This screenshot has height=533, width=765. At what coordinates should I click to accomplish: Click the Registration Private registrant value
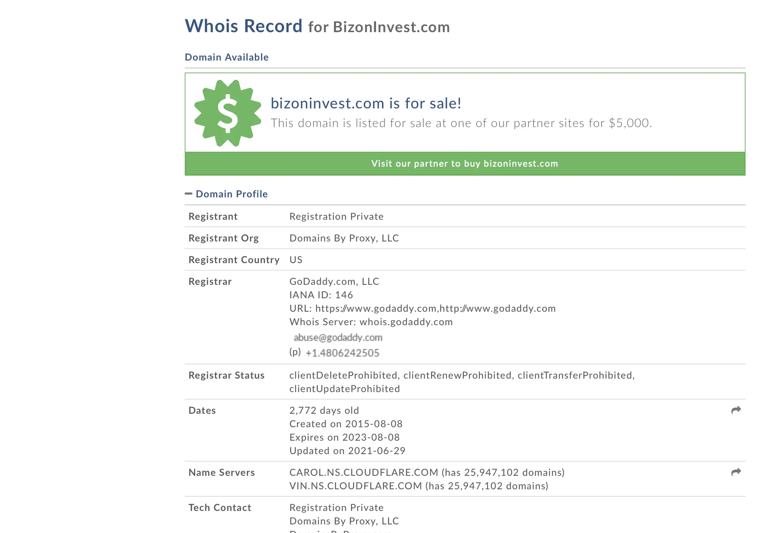pos(337,216)
